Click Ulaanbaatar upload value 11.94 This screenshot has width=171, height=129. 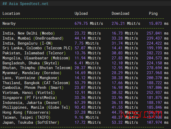point(80,58)
